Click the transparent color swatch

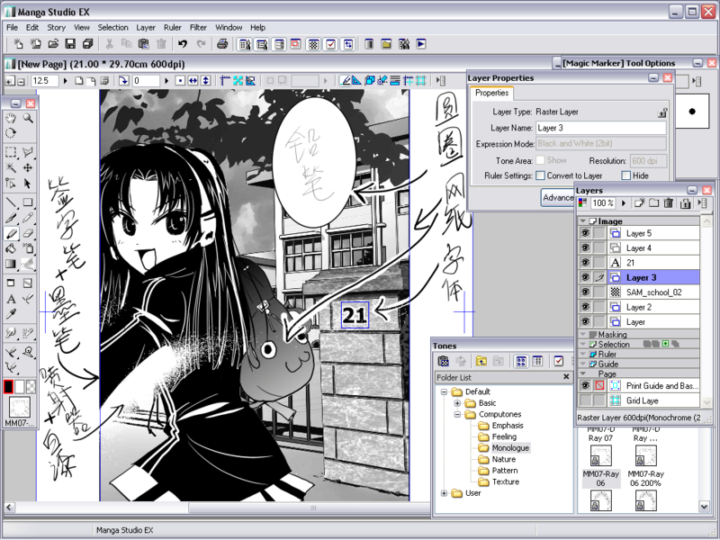coord(31,387)
